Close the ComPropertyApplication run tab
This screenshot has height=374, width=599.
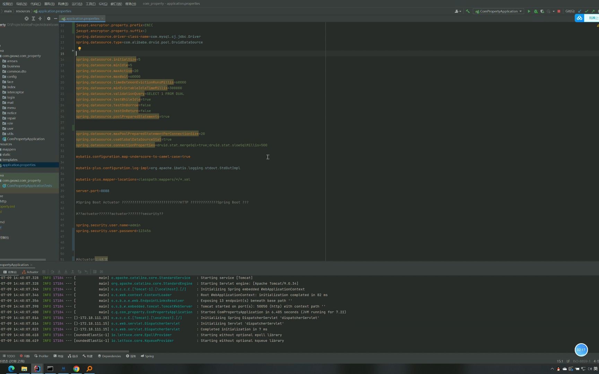pos(31,265)
